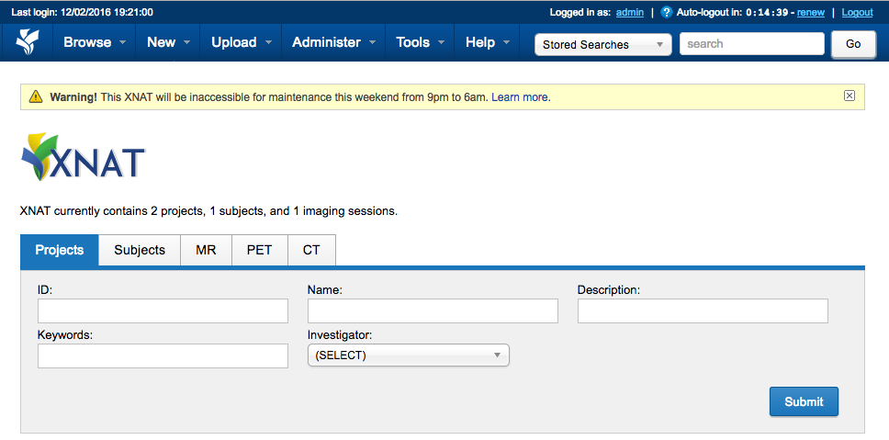The height and width of the screenshot is (440, 889).
Task: Switch to the Subjects tab
Action: coord(140,250)
